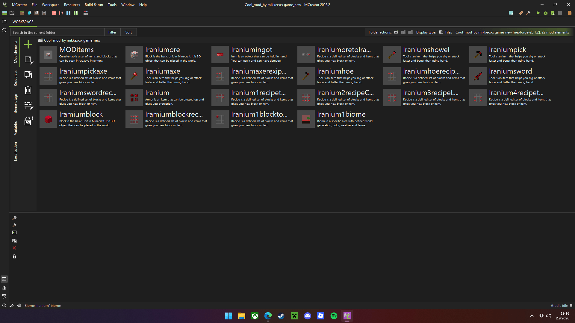Click the import block texture icon

coord(22,13)
